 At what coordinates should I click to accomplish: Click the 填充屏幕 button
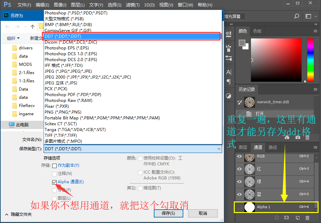tap(234, 16)
